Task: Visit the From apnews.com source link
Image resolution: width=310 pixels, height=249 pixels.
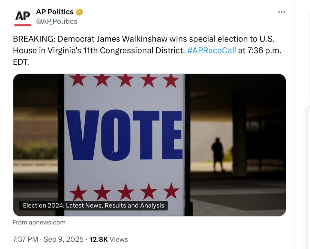Action: point(39,222)
